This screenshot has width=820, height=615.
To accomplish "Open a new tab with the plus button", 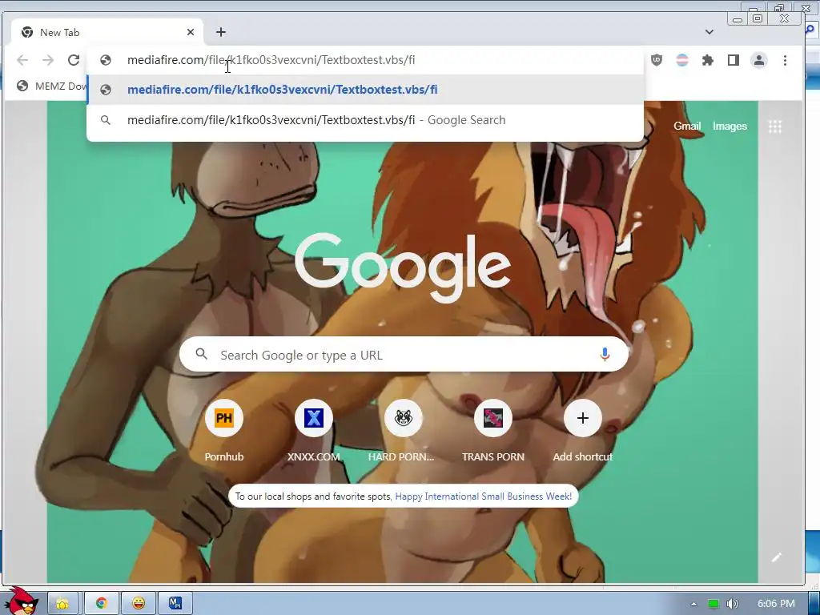I will [x=221, y=32].
